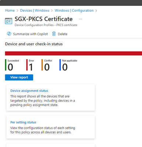Screen dimensions: 142x147
Task: Open the ellipsis more options menu
Action: [81, 19]
